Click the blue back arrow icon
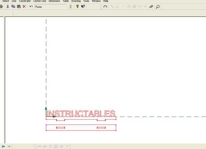Image resolution: width=206 pixels, height=149 pixels. [3, 146]
